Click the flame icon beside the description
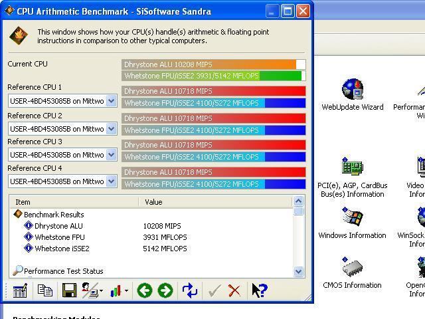 tap(19, 36)
